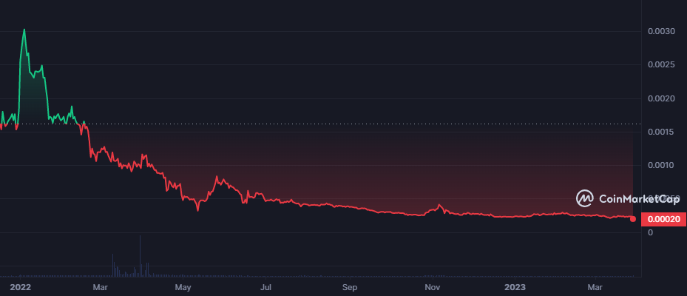Click the red dot at line end
This screenshot has height=296, width=687.
[632, 218]
